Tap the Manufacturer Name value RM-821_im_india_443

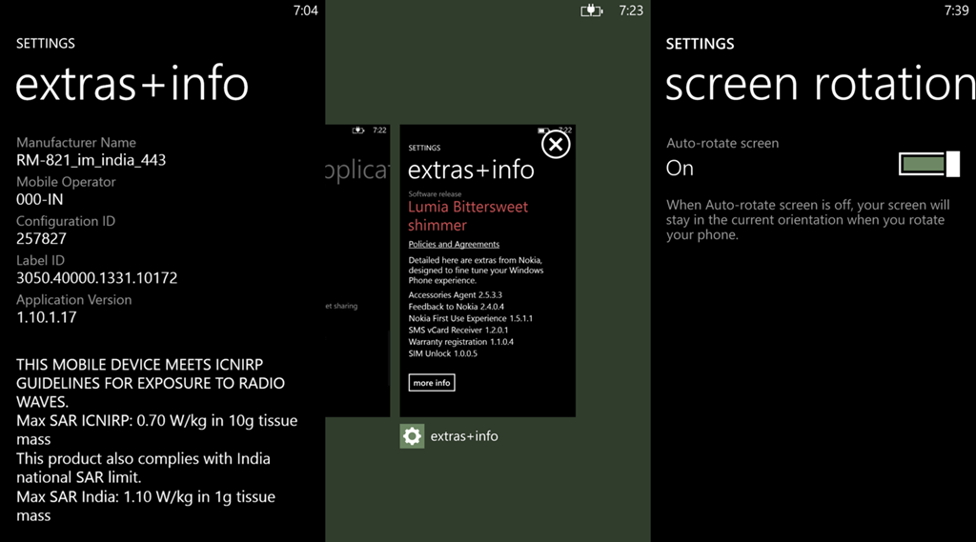point(91,160)
